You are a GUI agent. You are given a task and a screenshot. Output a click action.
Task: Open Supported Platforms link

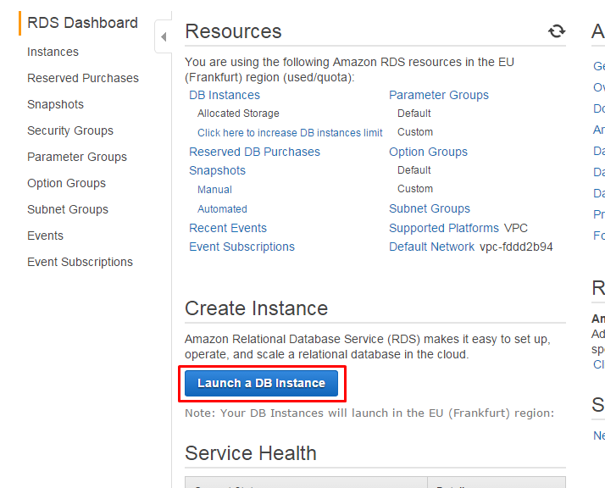(444, 228)
